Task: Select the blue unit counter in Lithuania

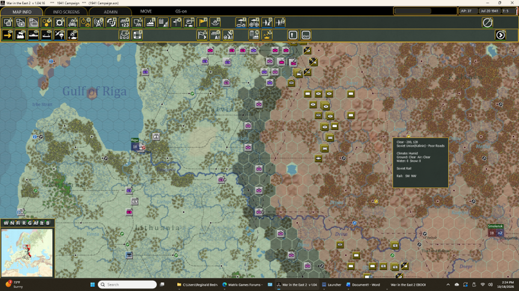Action: coord(129,255)
